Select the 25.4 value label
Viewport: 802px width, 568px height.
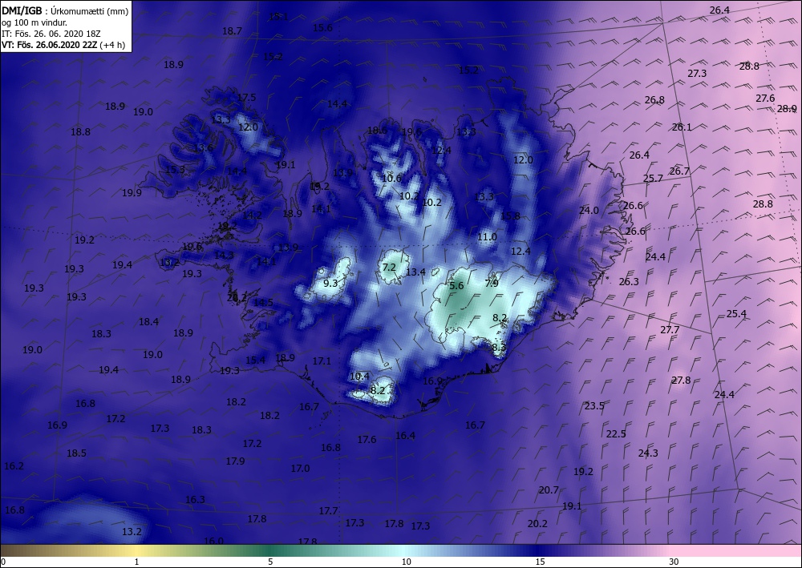pyautogui.click(x=736, y=313)
